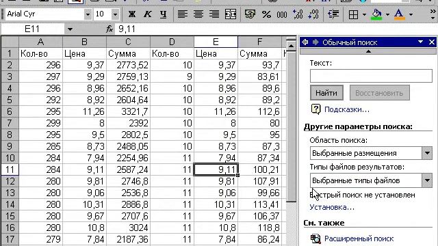Go forward in the search task pane

pyautogui.click(x=315, y=42)
